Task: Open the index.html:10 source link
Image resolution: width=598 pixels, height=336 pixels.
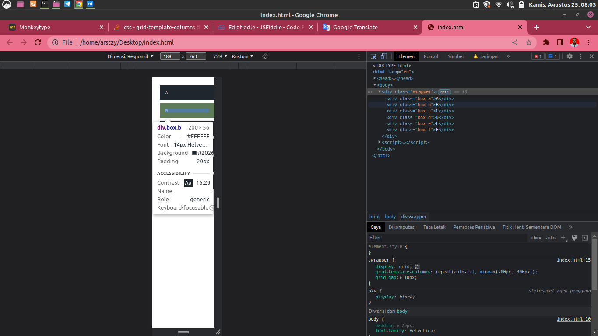Action: (x=573, y=319)
